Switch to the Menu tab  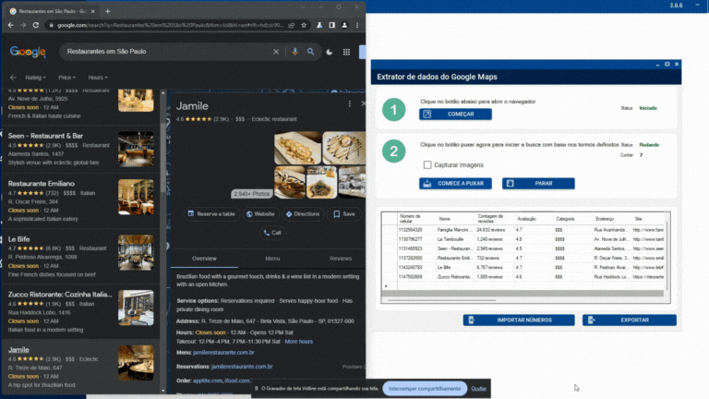(272, 259)
